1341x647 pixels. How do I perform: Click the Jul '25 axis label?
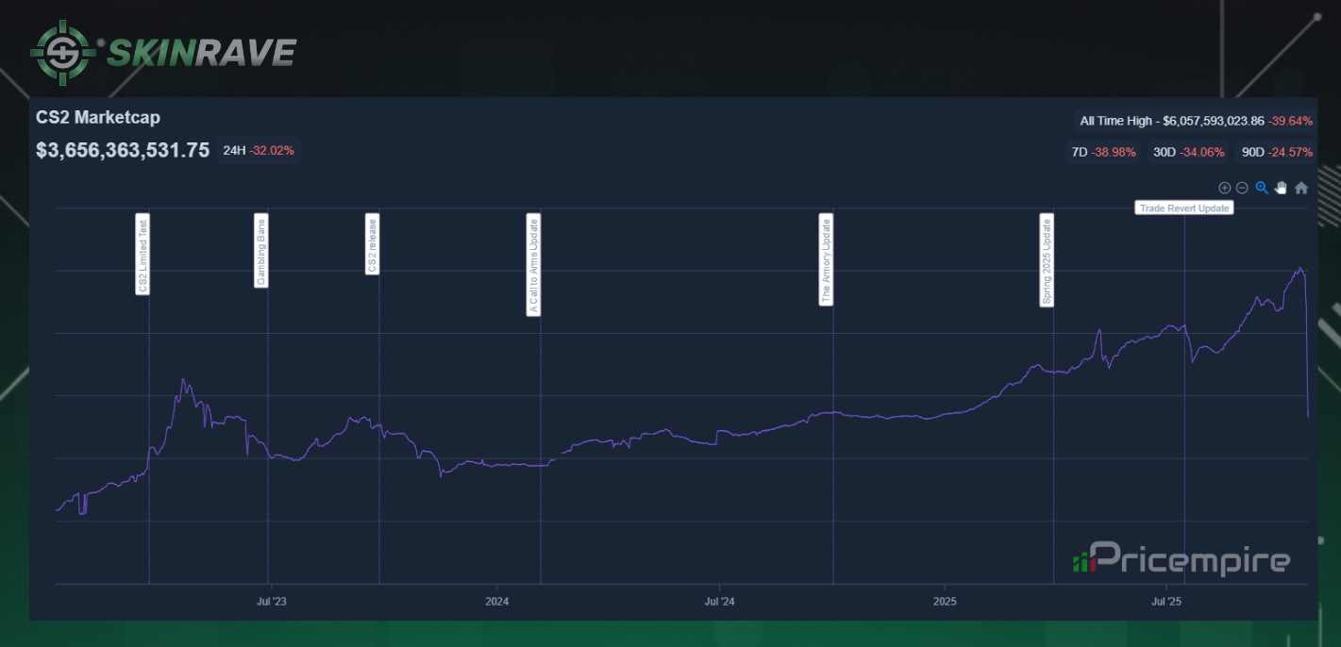tap(1167, 601)
